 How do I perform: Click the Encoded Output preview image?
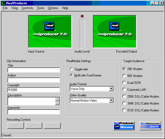115,32
